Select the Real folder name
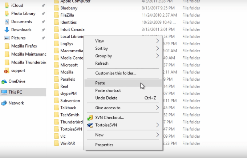The image size is (247, 158). pos(64,86)
